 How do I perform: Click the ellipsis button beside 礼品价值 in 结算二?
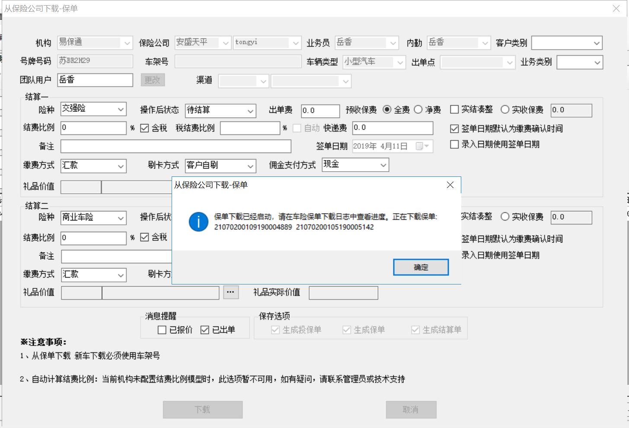[231, 292]
